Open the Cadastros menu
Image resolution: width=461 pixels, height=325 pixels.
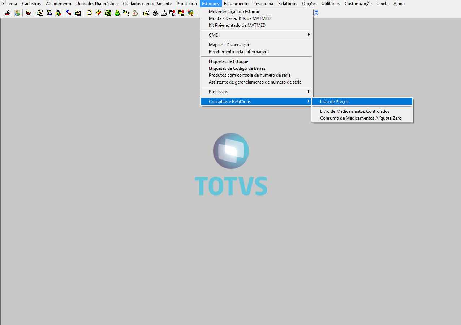click(x=31, y=4)
